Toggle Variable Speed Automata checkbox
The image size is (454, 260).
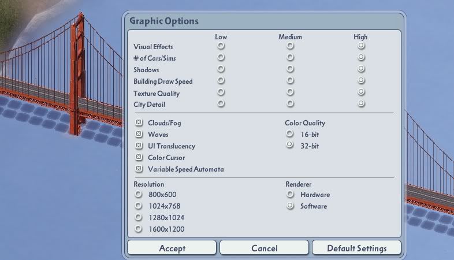click(x=139, y=169)
